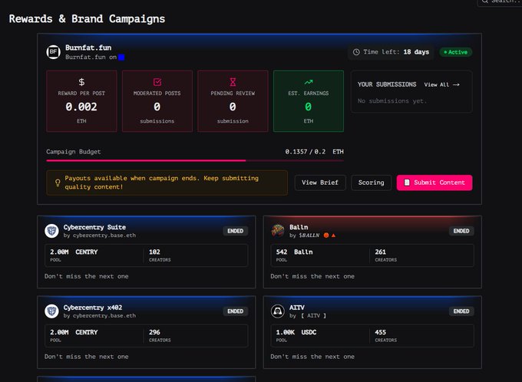
Task: Click the pending review hourglass icon
Action: click(233, 81)
